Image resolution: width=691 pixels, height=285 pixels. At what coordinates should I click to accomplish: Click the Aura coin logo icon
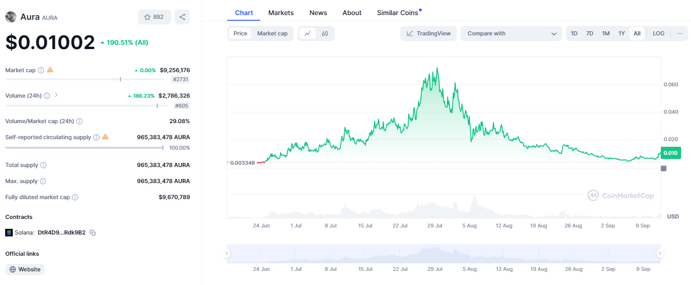click(x=10, y=17)
